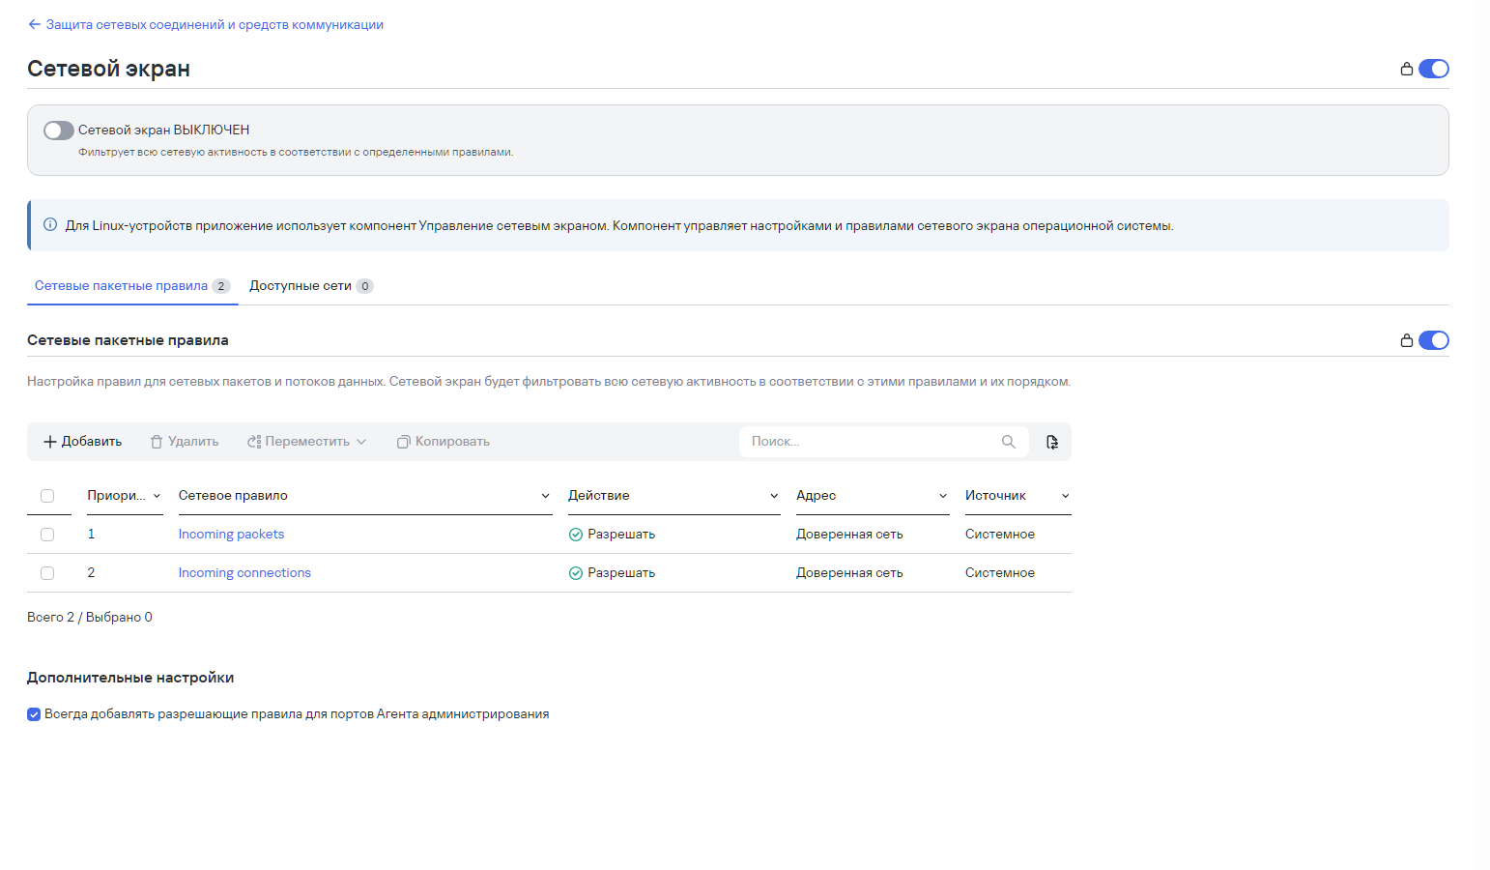Click Системное in Incoming packets row

[x=1000, y=535]
